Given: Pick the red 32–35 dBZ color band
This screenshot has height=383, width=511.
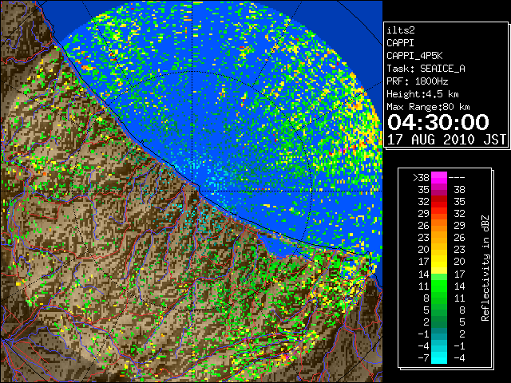Looking at the screenshot, I should pyautogui.click(x=439, y=202).
